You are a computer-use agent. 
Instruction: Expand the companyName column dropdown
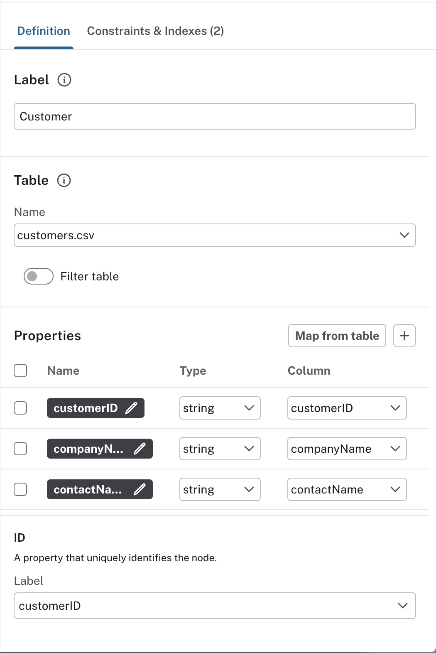[347, 449]
